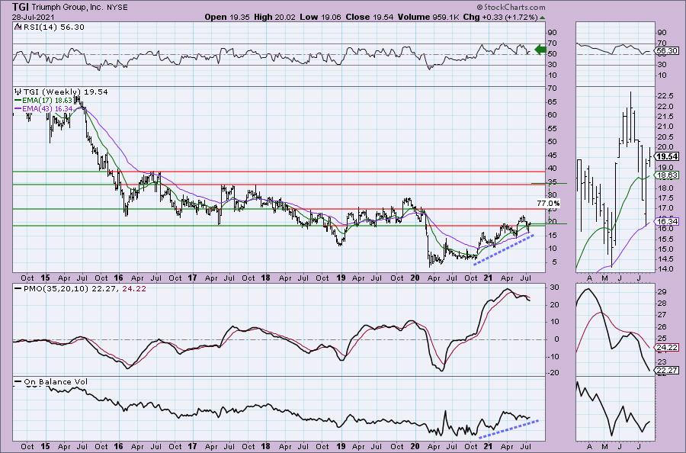Click the RSI(14) legend line icon

point(18,27)
